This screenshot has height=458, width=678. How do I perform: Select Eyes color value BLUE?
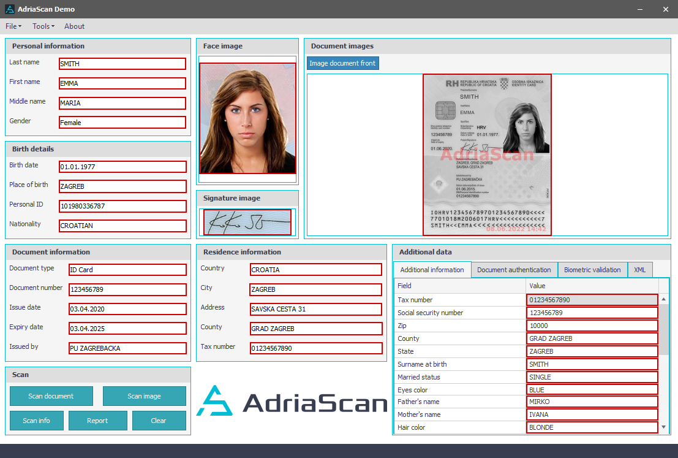coord(592,389)
